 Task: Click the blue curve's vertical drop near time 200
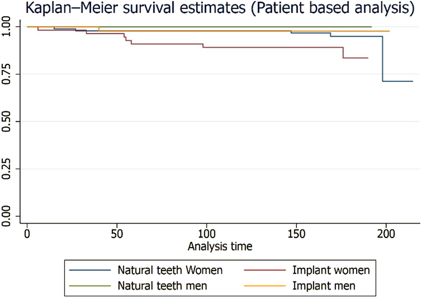pos(382,59)
